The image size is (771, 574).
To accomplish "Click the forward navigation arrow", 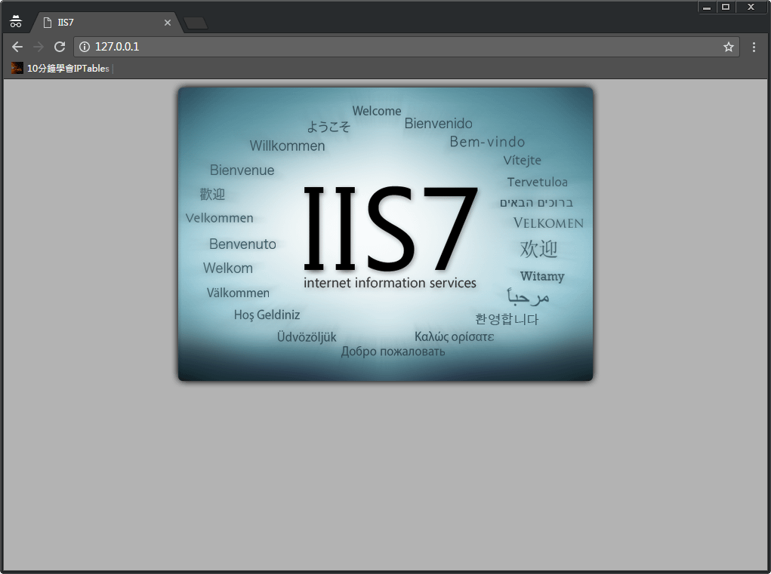I will [39, 47].
